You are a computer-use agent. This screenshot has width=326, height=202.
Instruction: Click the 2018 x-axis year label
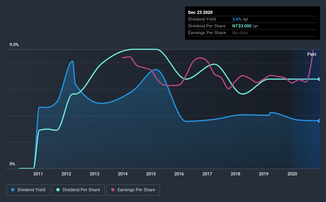point(235,174)
